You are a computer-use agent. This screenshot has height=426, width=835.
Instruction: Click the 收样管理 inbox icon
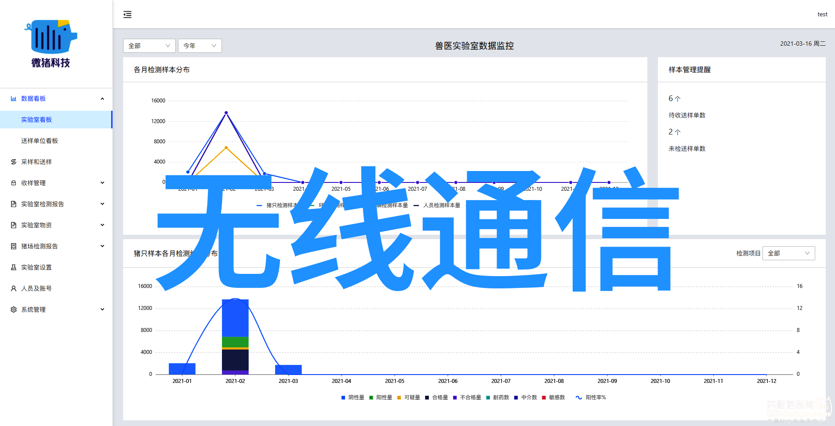14,183
